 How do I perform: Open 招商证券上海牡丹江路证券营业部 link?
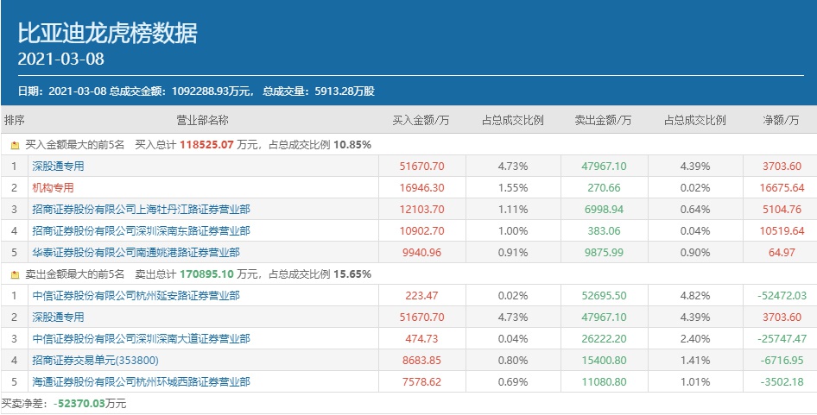click(x=141, y=209)
